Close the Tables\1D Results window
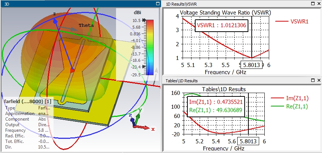This screenshot has width=322, height=153. [x=319, y=80]
